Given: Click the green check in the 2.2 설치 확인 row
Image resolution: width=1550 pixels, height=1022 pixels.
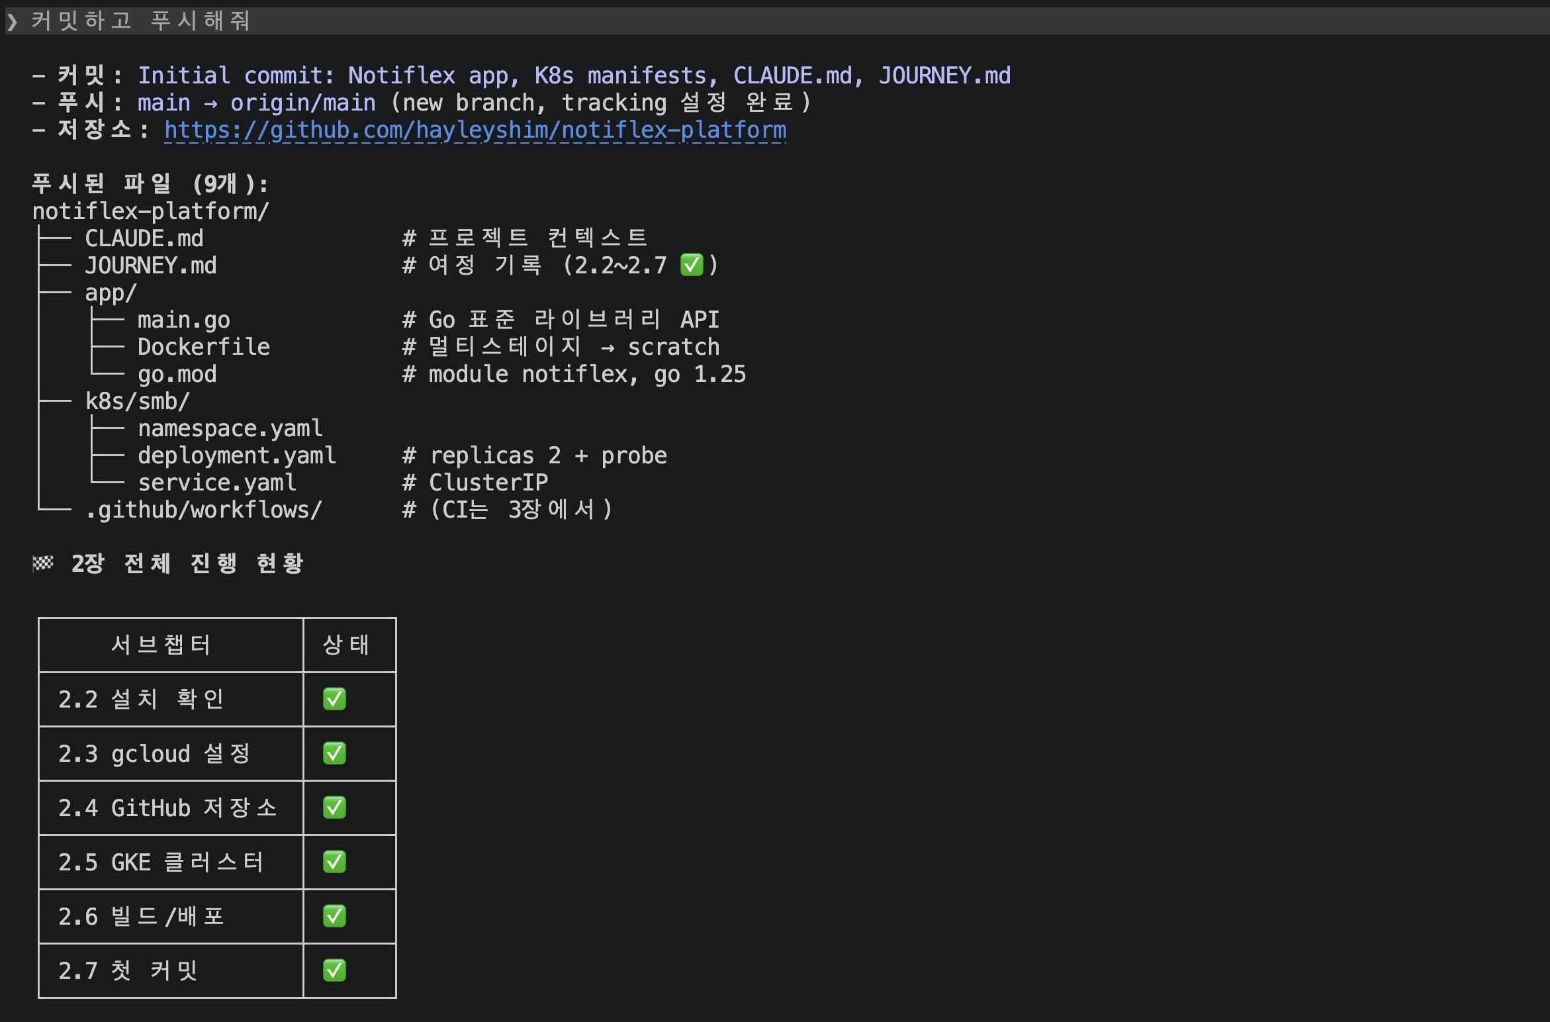Looking at the screenshot, I should [334, 699].
